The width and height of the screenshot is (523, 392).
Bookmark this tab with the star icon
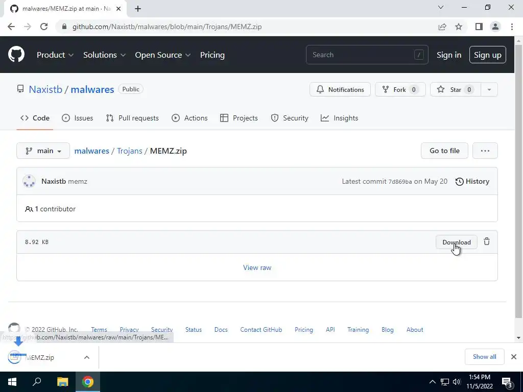coord(459,27)
